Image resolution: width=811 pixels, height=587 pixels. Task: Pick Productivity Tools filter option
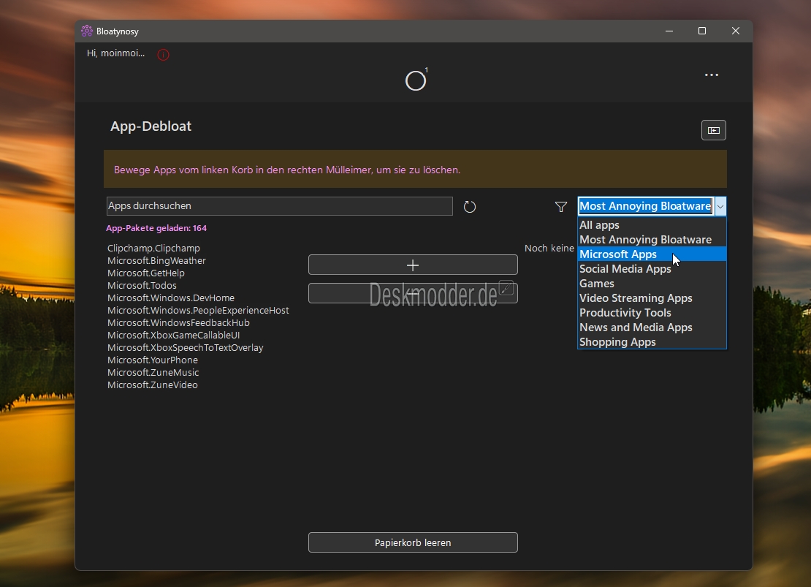tap(652, 313)
